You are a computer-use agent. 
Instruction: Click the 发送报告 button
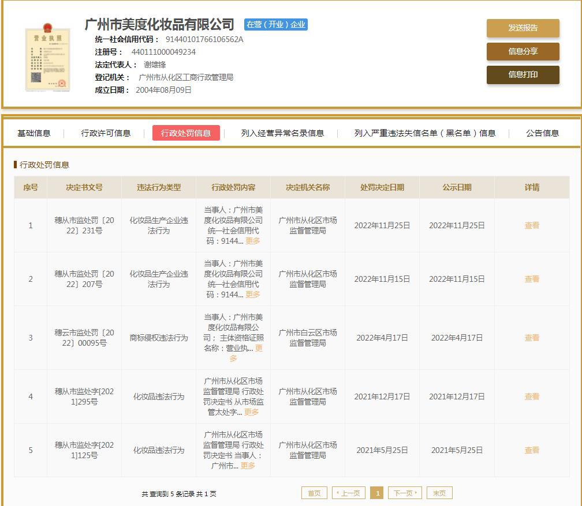coord(523,28)
